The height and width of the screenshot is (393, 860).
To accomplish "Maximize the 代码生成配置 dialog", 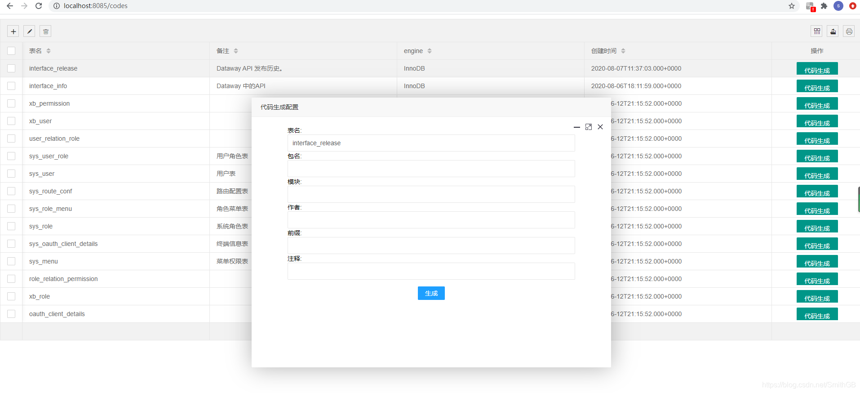I will [589, 127].
